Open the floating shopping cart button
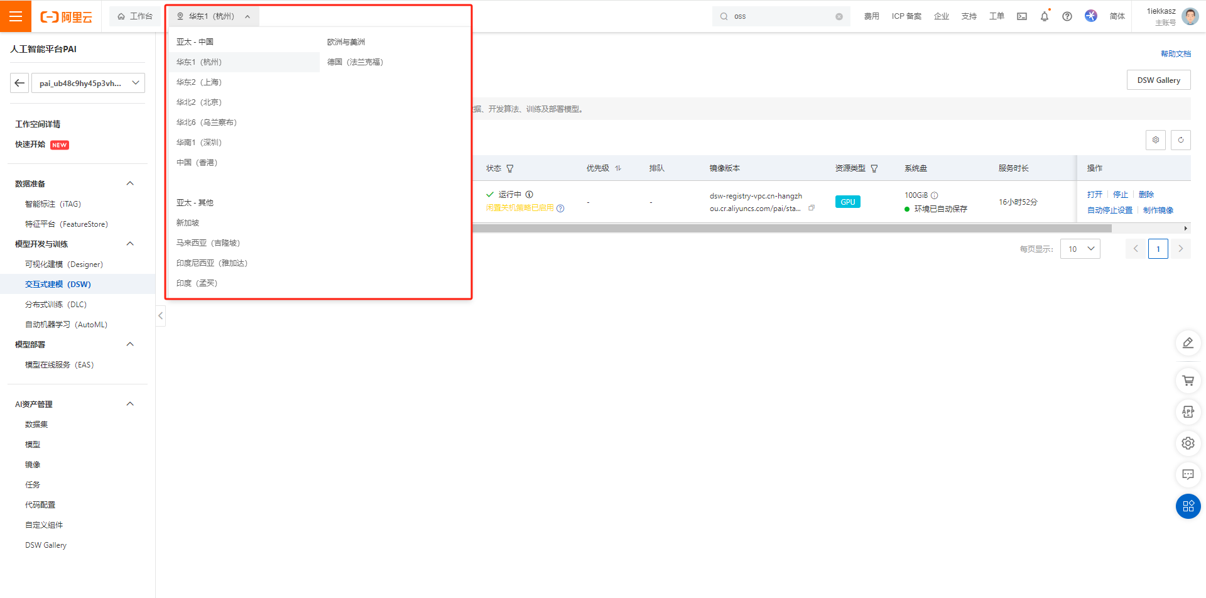 [1188, 380]
